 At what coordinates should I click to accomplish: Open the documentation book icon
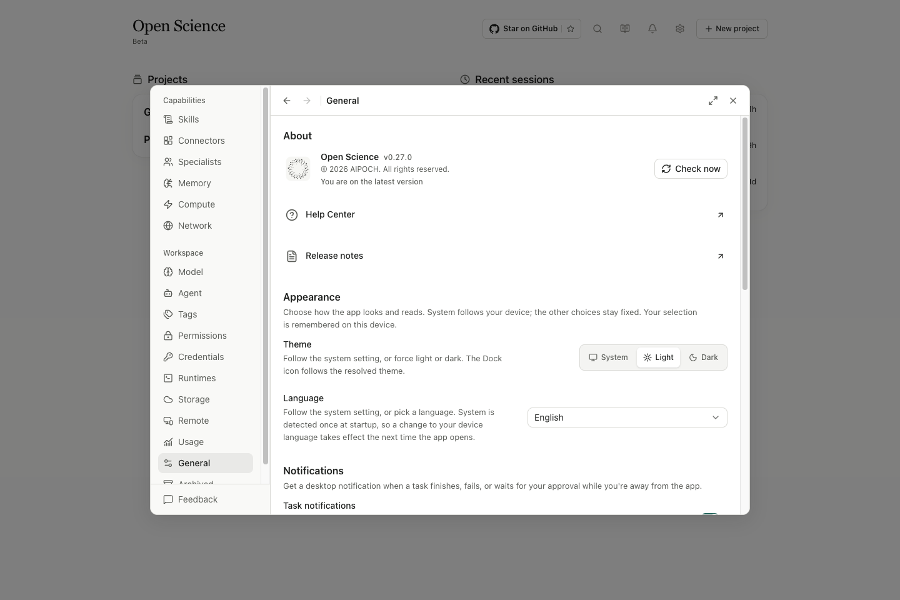pos(625,29)
